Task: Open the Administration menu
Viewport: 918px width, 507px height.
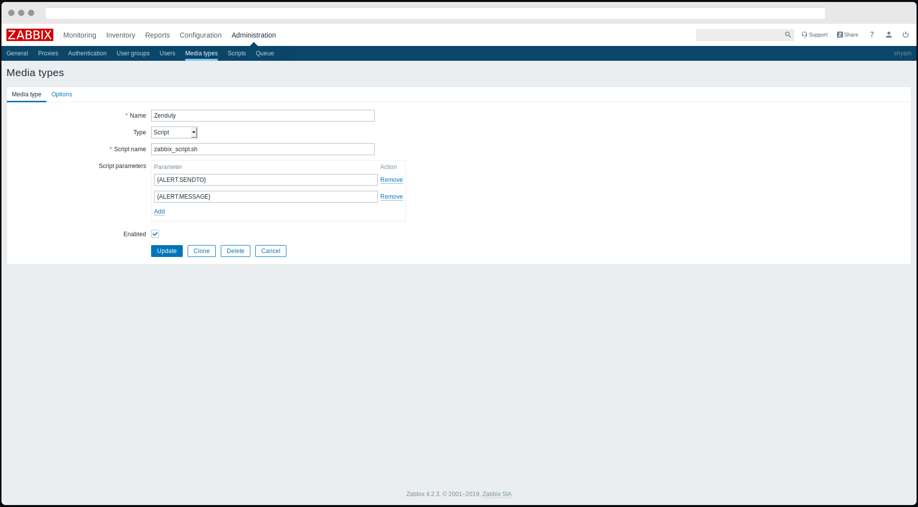Action: tap(254, 35)
